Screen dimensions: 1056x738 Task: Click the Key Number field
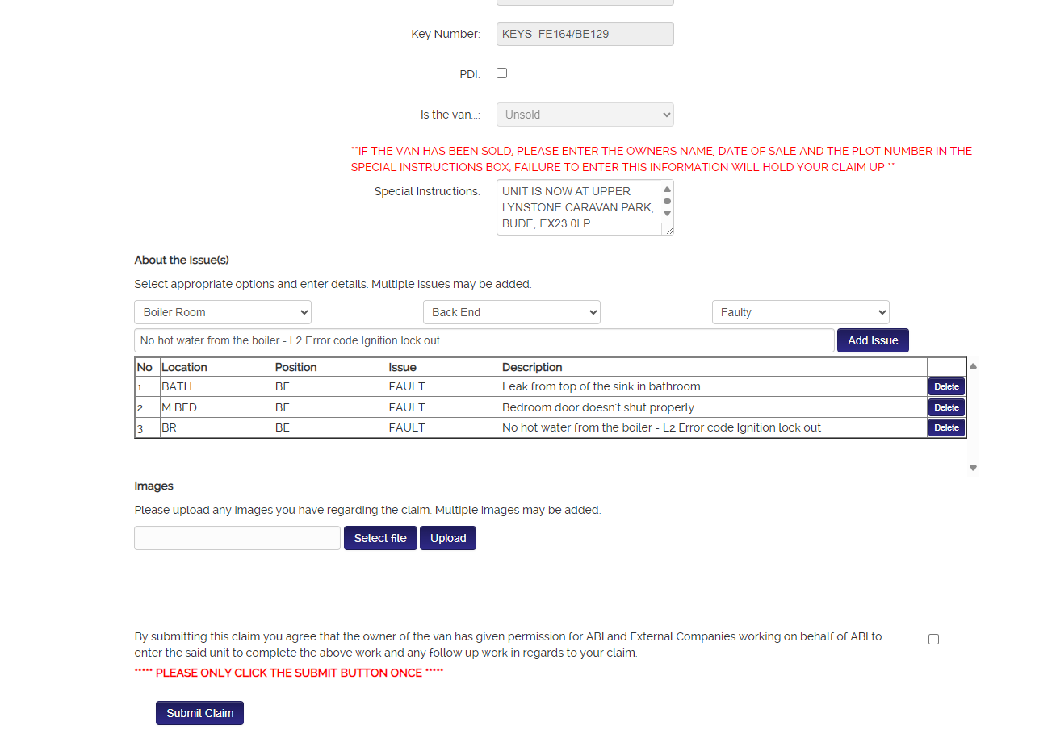(585, 34)
